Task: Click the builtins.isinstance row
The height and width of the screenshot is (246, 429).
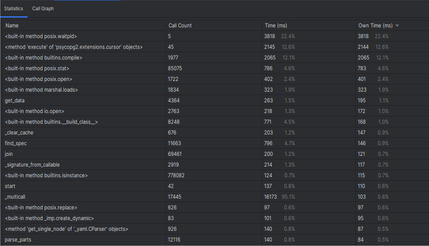Action: click(46, 176)
